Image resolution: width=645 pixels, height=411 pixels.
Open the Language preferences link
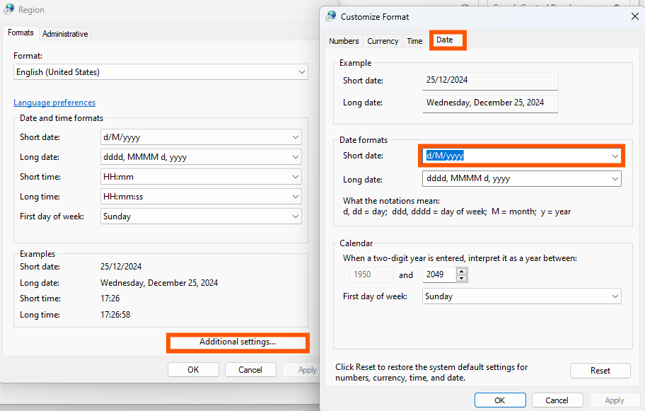(x=54, y=103)
